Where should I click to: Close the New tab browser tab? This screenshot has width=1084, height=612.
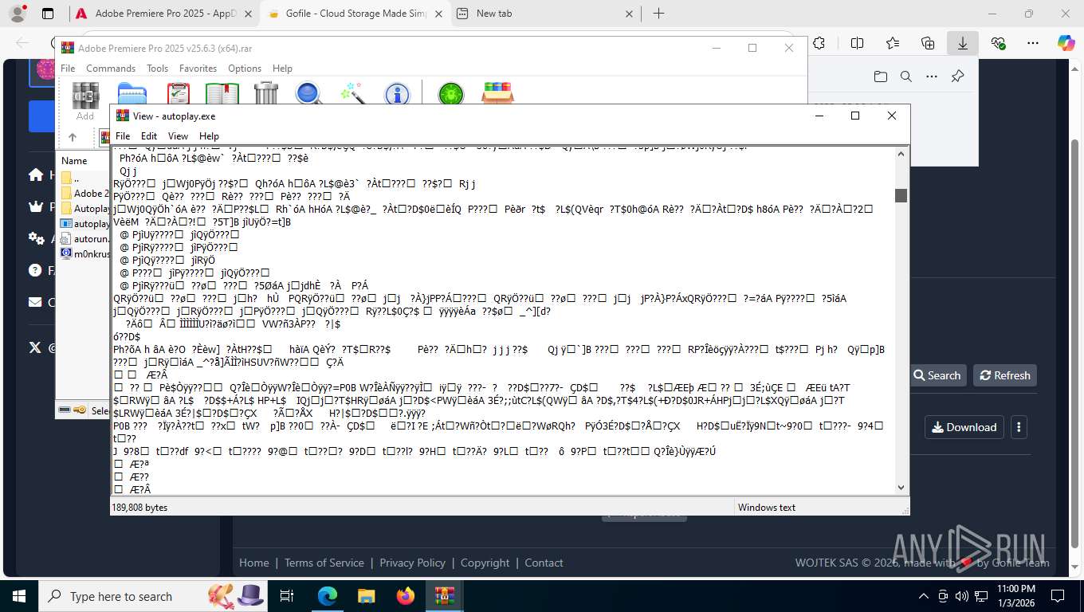[x=629, y=14]
